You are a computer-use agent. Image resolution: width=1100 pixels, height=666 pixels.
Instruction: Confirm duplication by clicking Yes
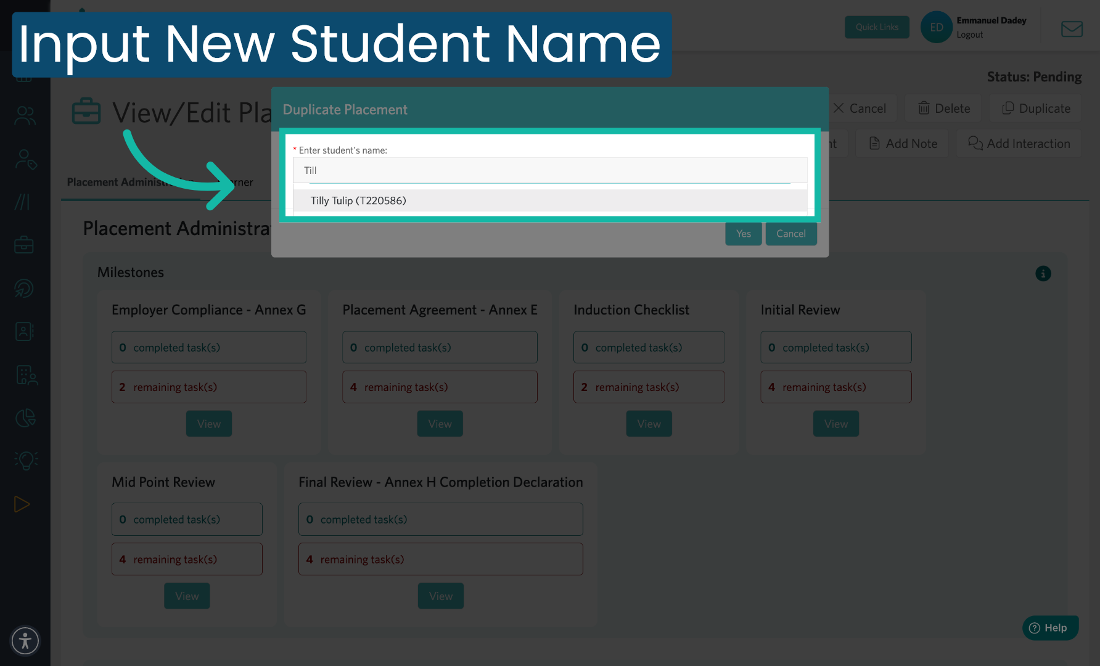click(x=743, y=233)
